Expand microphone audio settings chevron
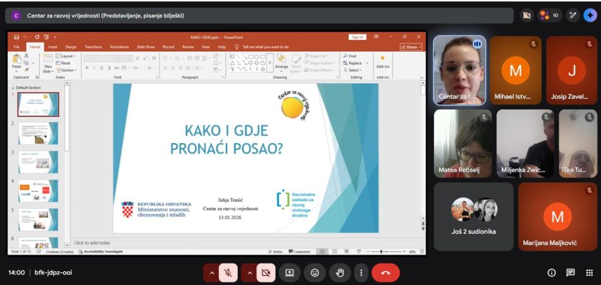 coord(211,273)
